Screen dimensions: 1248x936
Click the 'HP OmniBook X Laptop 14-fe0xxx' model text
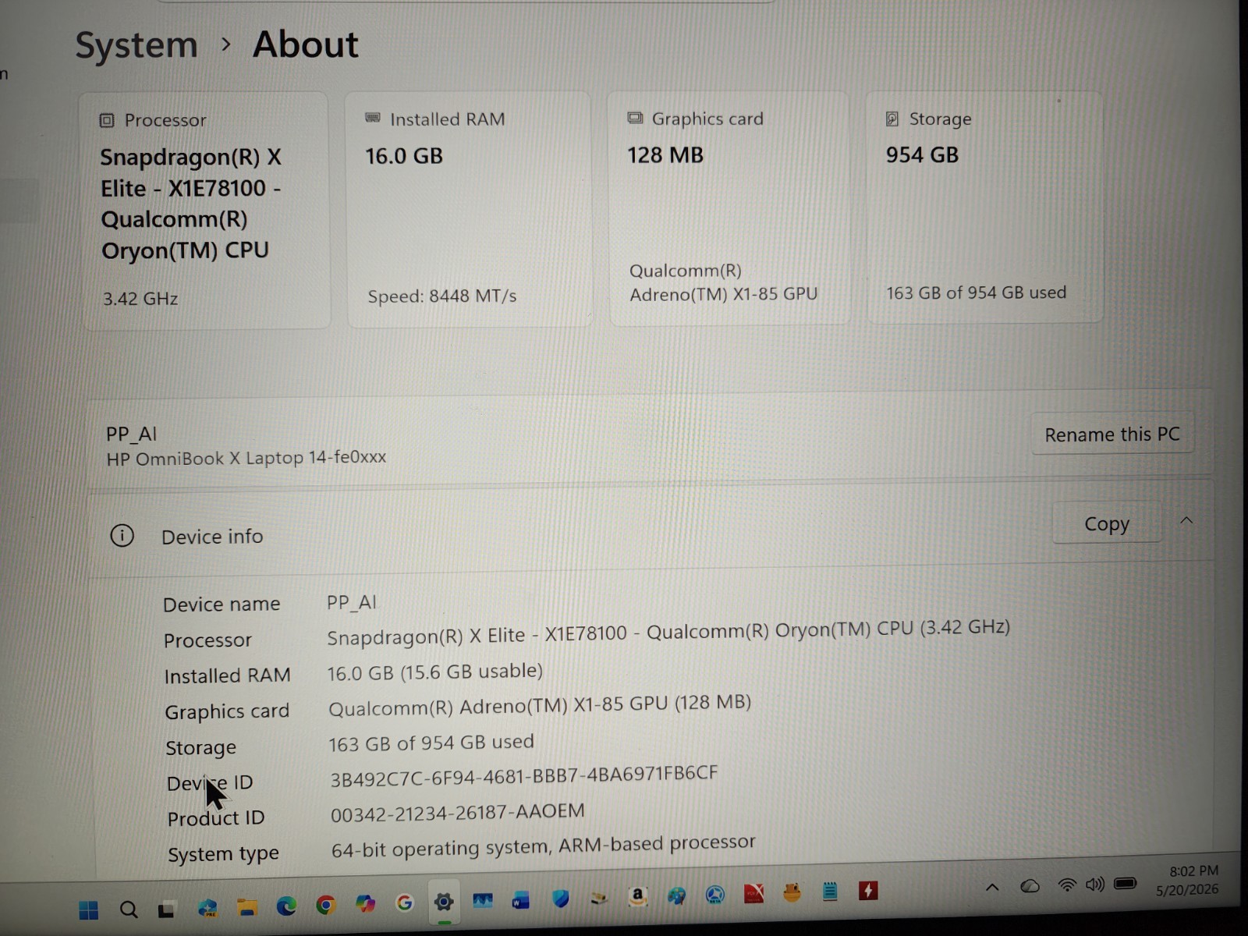coord(246,458)
